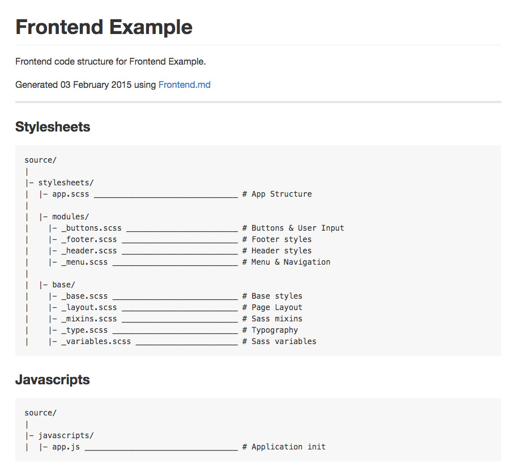
Task: Open the Frontend.md link
Action: click(184, 85)
